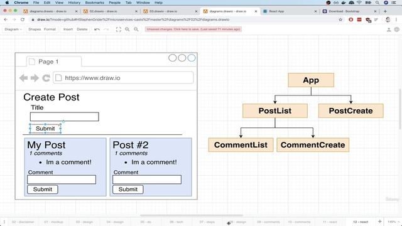Viewport: 402px width, 226px height.
Task: Click the Title input box in the mockup
Action: pos(64,117)
